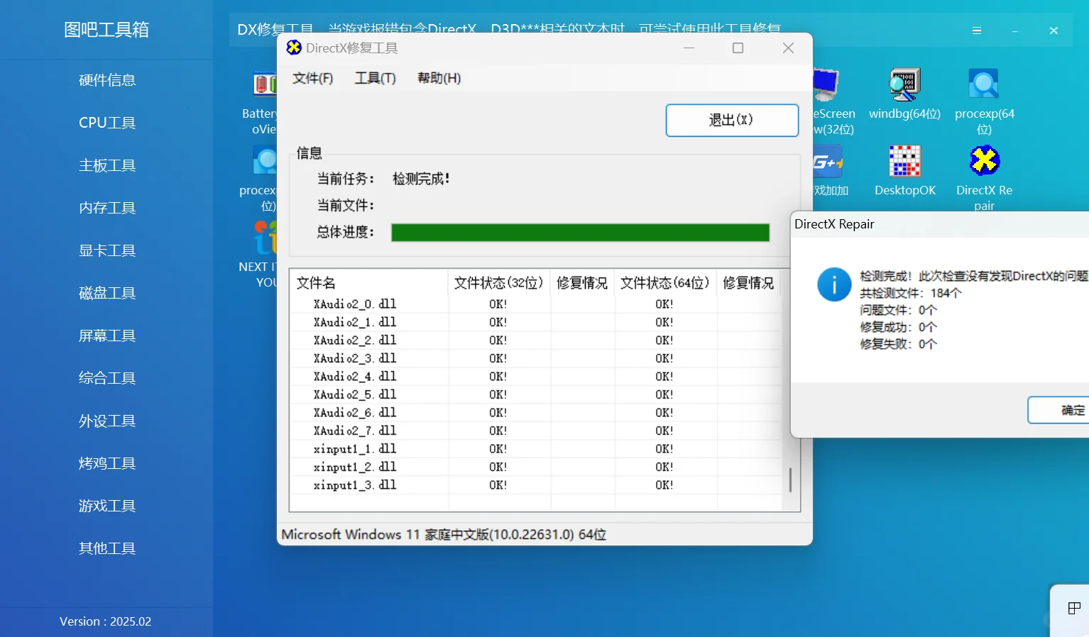Switch to 游戏工具 category
The height and width of the screenshot is (637, 1089).
tap(106, 505)
